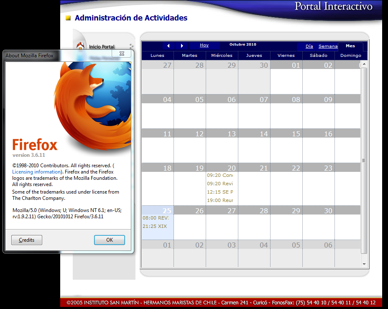Screen dimensions: 388x309
Task: Open the 12:15 SE P event
Action: pyautogui.click(x=220, y=192)
